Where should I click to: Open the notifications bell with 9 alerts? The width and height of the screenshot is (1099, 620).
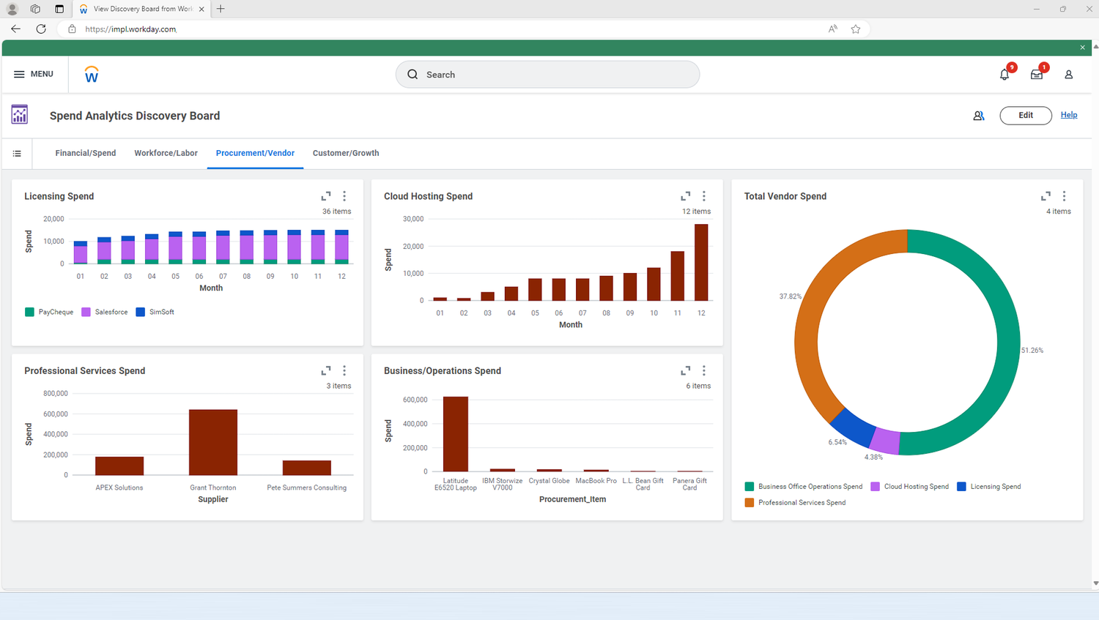tap(1004, 74)
